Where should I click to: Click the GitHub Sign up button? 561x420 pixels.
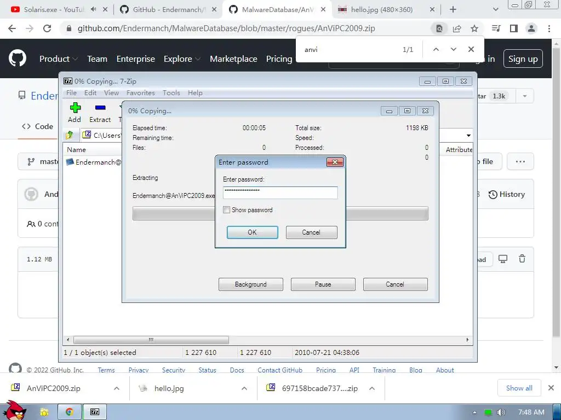pos(523,59)
